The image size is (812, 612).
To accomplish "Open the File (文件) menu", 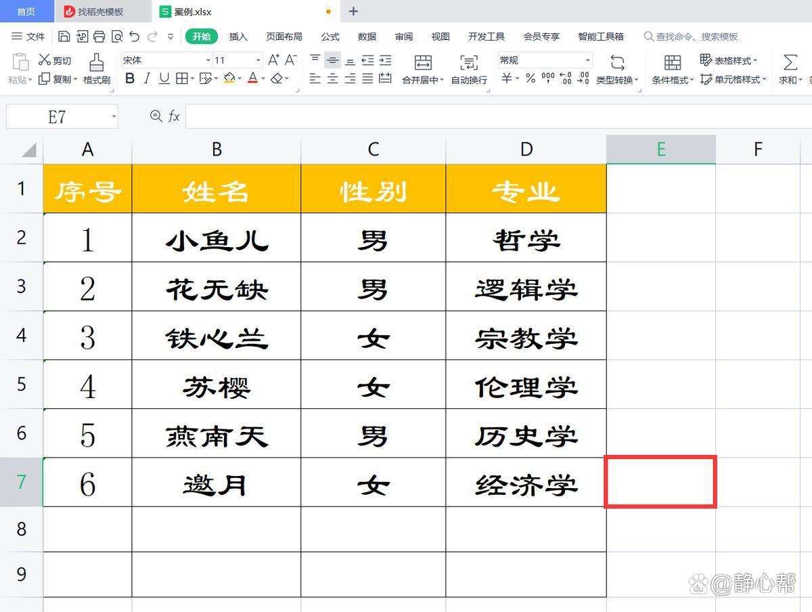I will coord(28,37).
